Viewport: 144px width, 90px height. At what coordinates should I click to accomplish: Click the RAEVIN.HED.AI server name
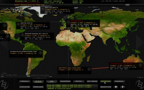point(27,23)
